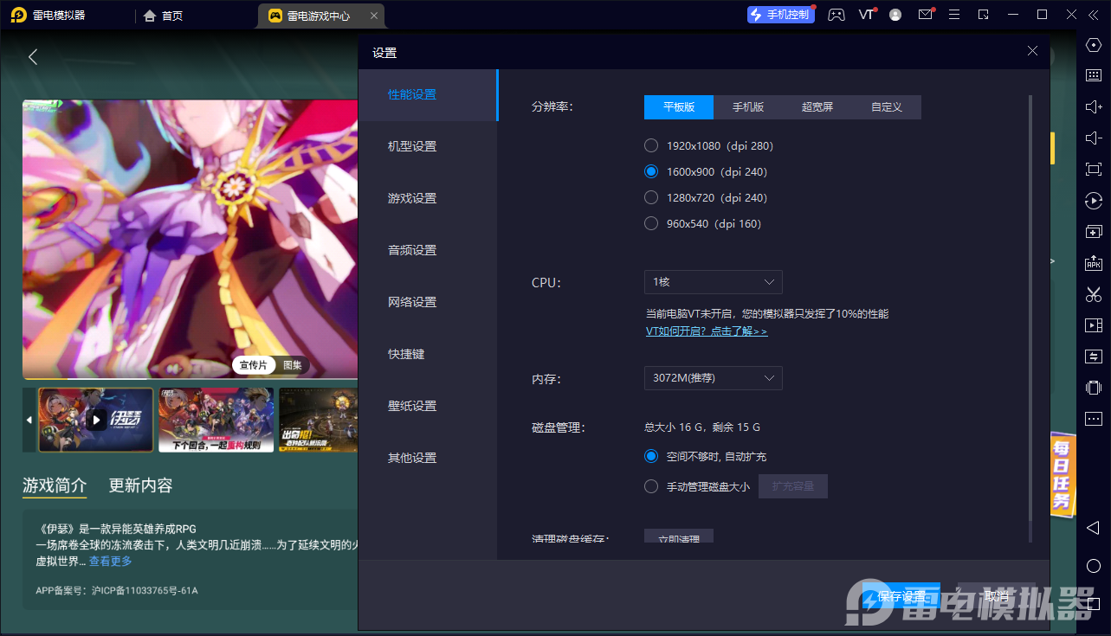Screen dimensions: 1111x636
Task: Open the gamepad icon in title bar
Action: [x=836, y=15]
